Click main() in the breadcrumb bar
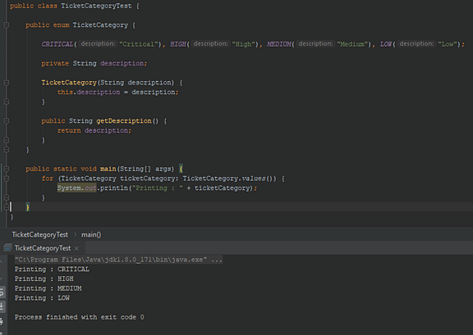Image resolution: width=473 pixels, height=335 pixels. coord(91,234)
